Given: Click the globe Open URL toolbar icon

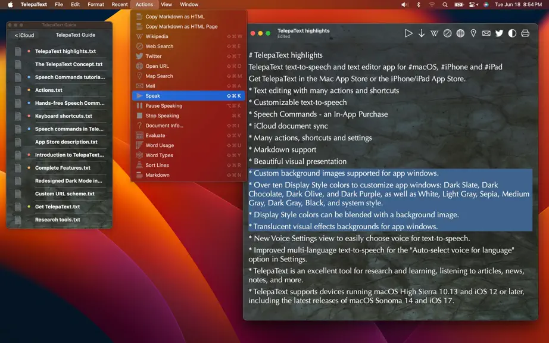Looking at the screenshot, I should (460, 33).
